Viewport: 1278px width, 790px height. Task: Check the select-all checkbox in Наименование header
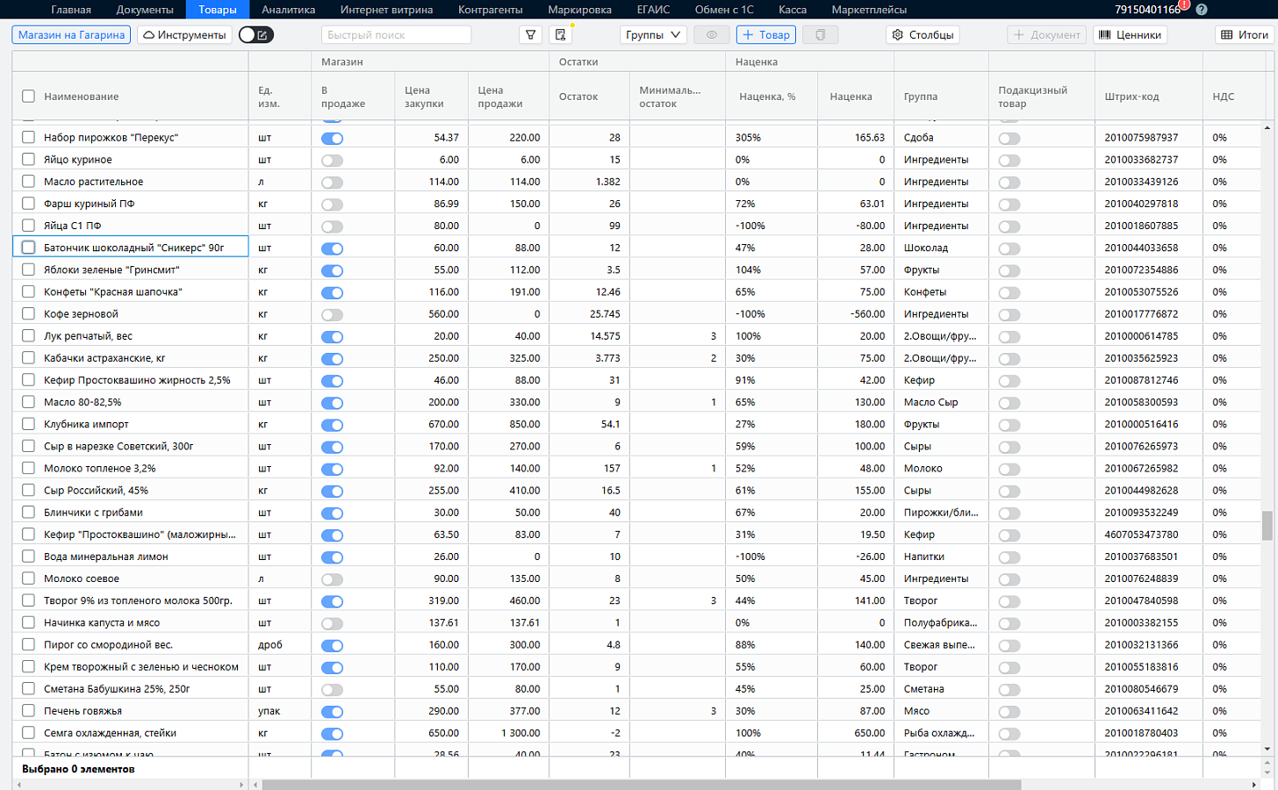coord(28,97)
